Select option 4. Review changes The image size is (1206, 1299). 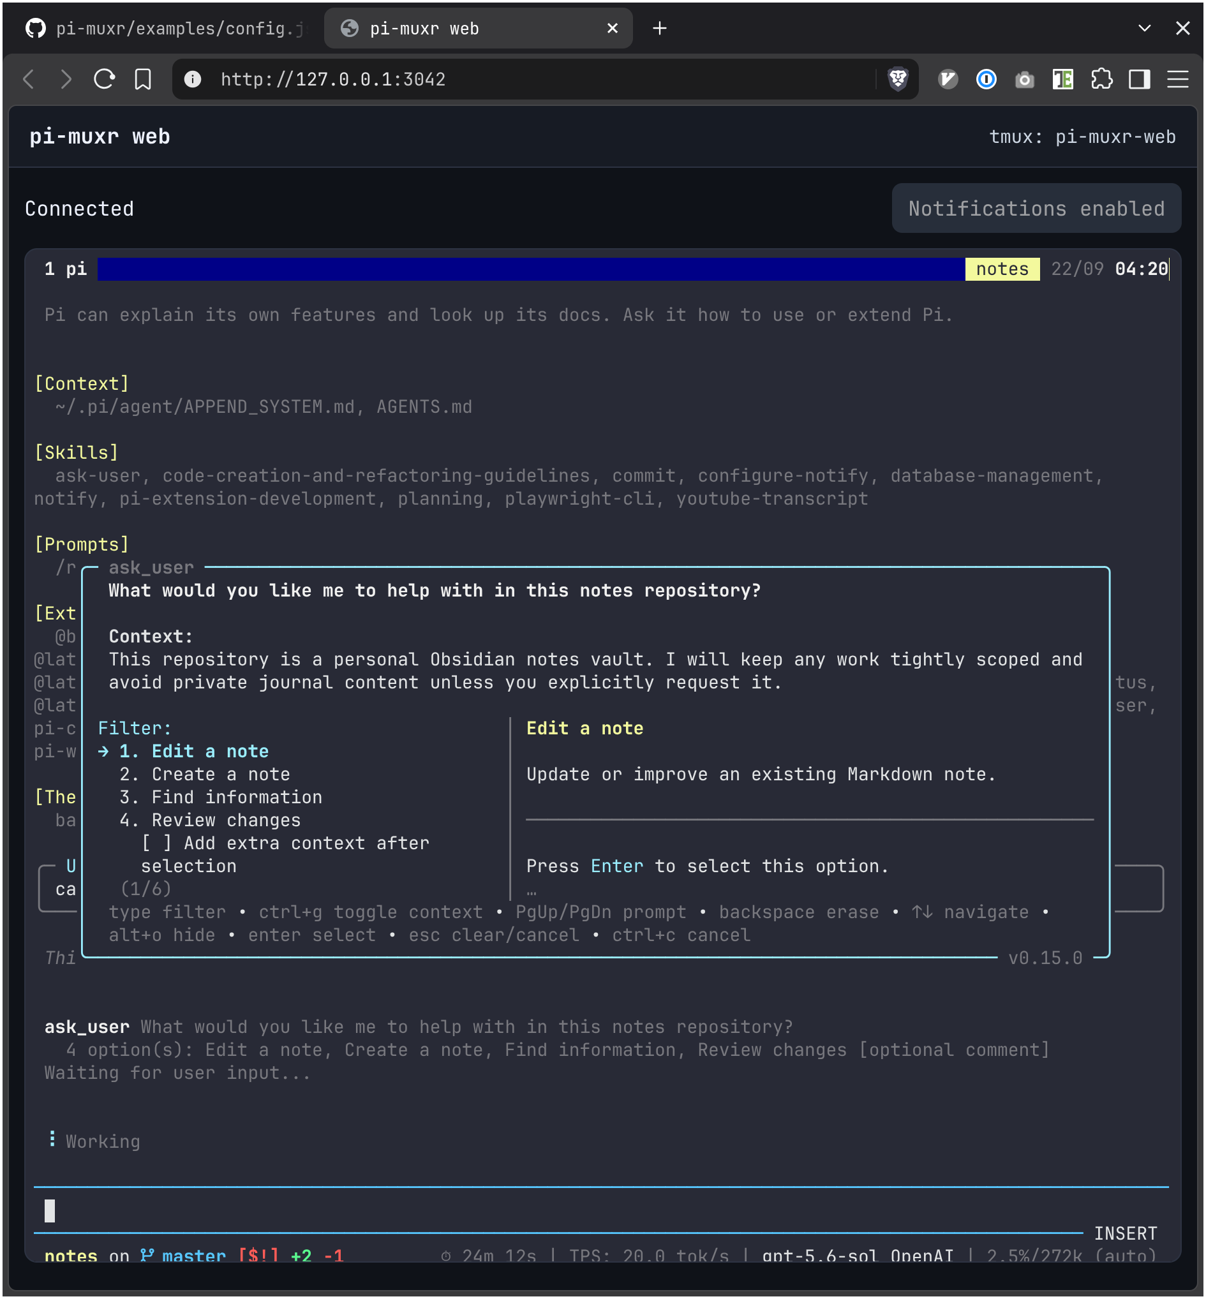pos(210,820)
